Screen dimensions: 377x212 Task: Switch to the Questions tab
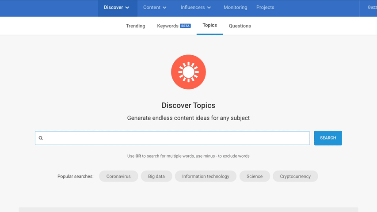(x=240, y=26)
